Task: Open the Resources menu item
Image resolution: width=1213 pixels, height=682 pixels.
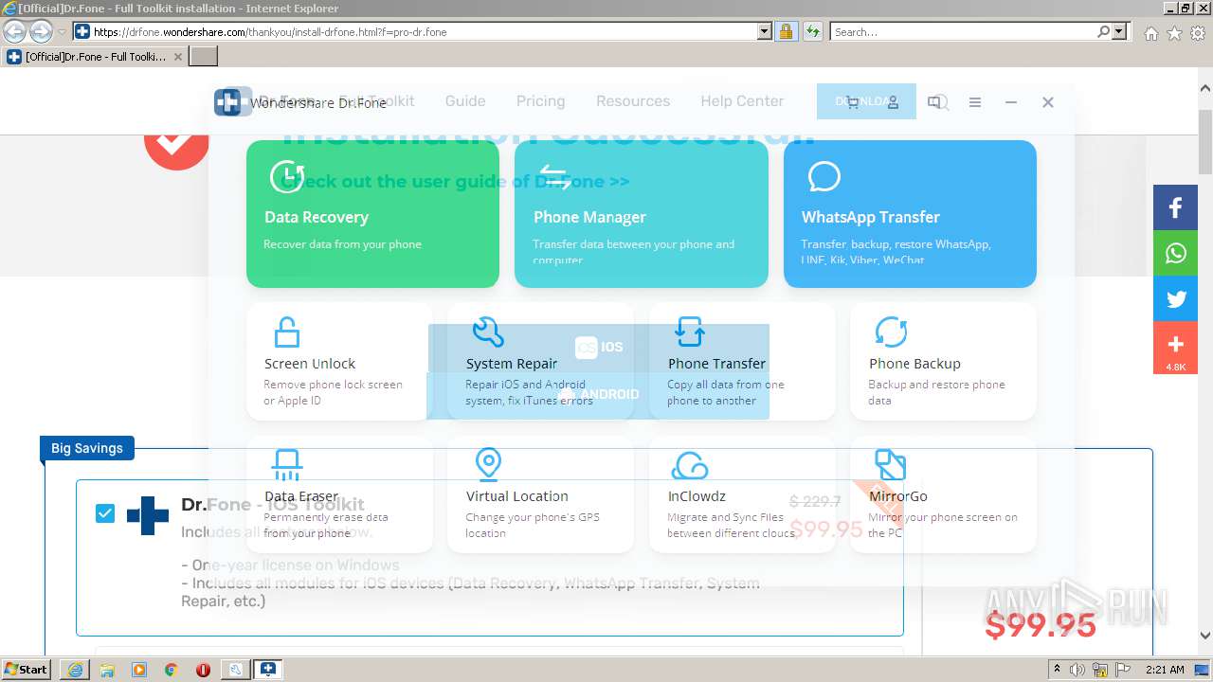Action: pos(633,100)
